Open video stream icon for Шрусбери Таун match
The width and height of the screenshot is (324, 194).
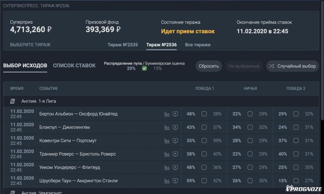click(x=175, y=181)
